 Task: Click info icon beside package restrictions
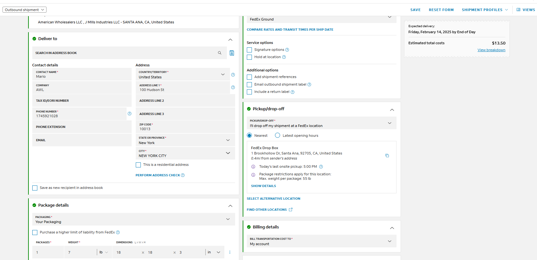pyautogui.click(x=253, y=175)
